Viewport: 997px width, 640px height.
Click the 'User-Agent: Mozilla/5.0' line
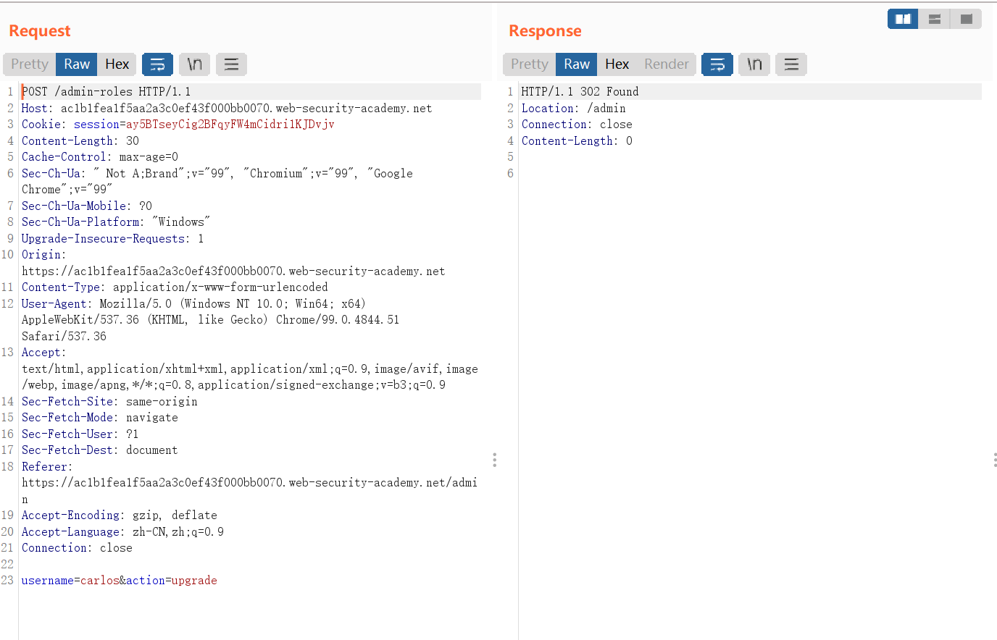tap(193, 304)
